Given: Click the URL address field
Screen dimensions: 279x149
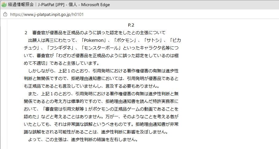Looking at the screenshot, I should point(47,14).
